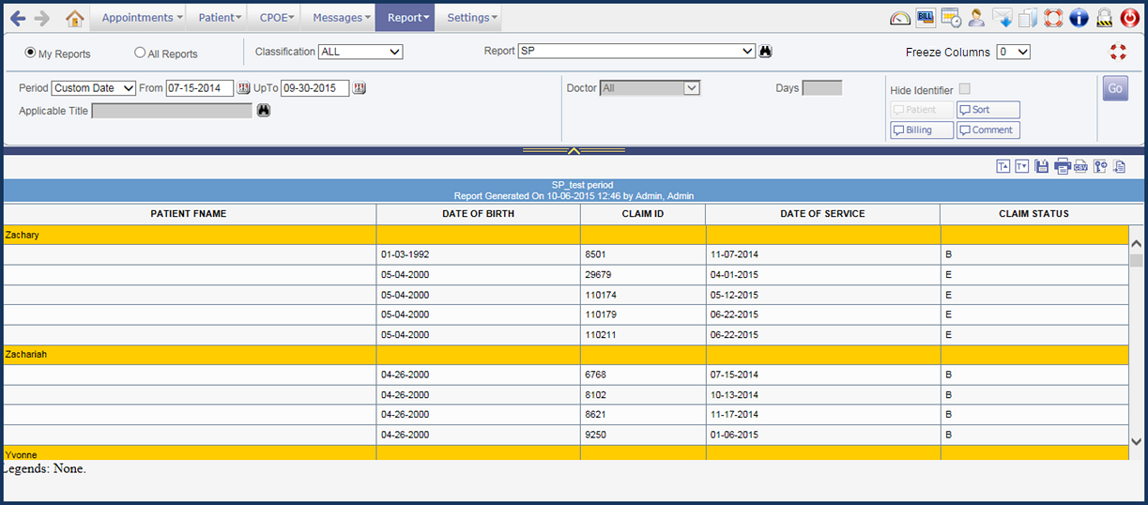Select the Zachariah group row
This screenshot has width=1148, height=505.
pyautogui.click(x=565, y=355)
